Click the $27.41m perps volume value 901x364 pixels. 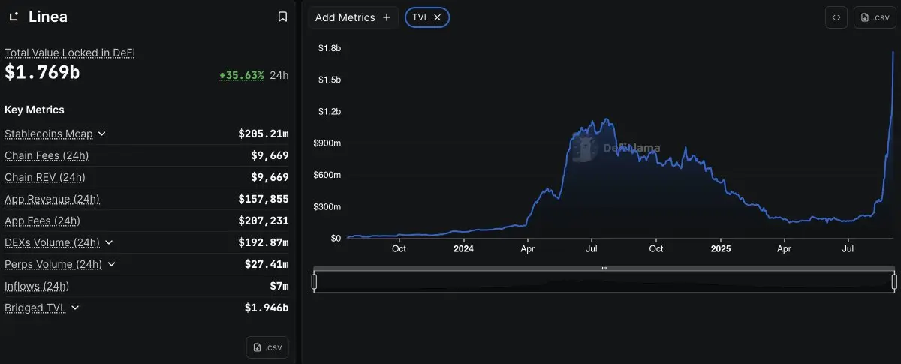(267, 264)
